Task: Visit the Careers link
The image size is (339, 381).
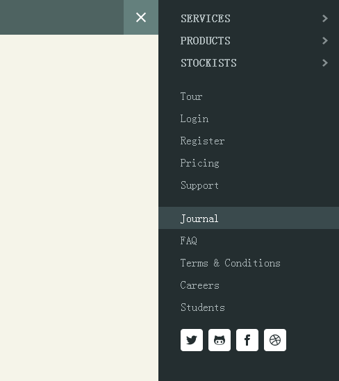Action: pyautogui.click(x=199, y=285)
